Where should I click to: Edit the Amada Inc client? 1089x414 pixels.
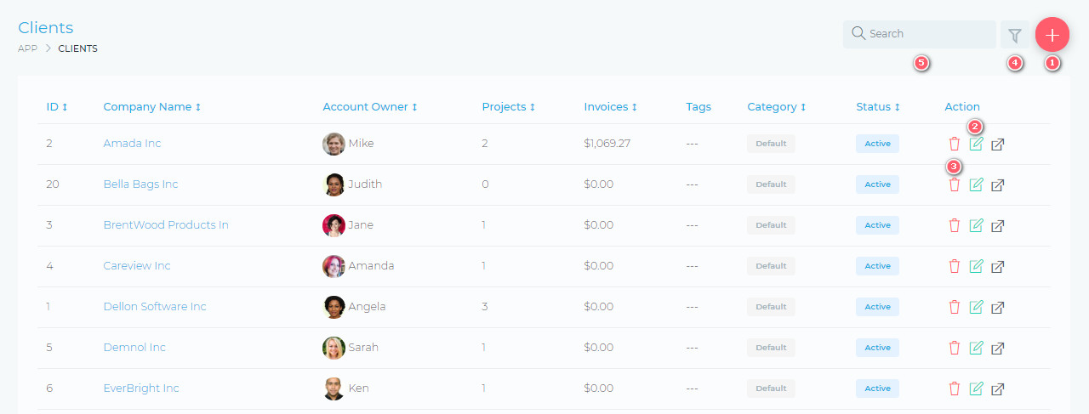(x=977, y=145)
